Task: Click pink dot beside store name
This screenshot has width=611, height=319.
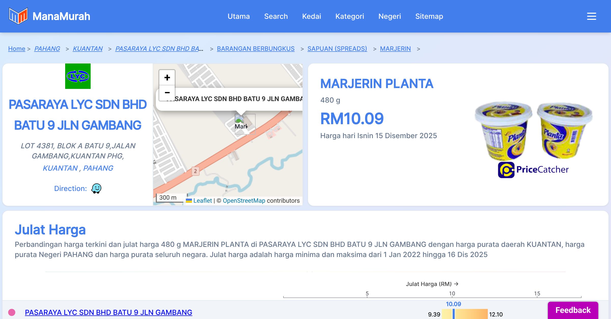Action: 12,312
